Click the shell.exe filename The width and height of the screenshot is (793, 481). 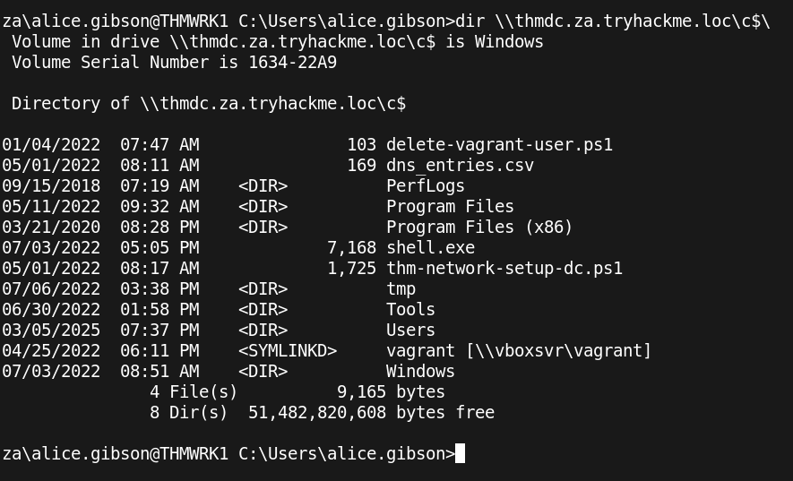click(x=430, y=248)
